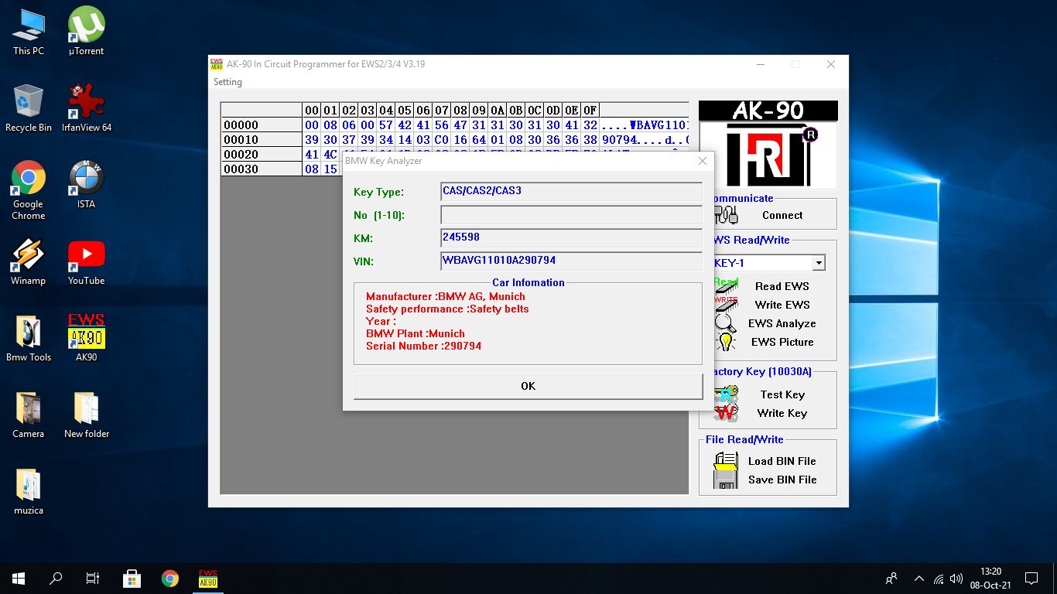Click Manufacturer :BMW AG, Munich text
The width and height of the screenshot is (1057, 594).
446,296
